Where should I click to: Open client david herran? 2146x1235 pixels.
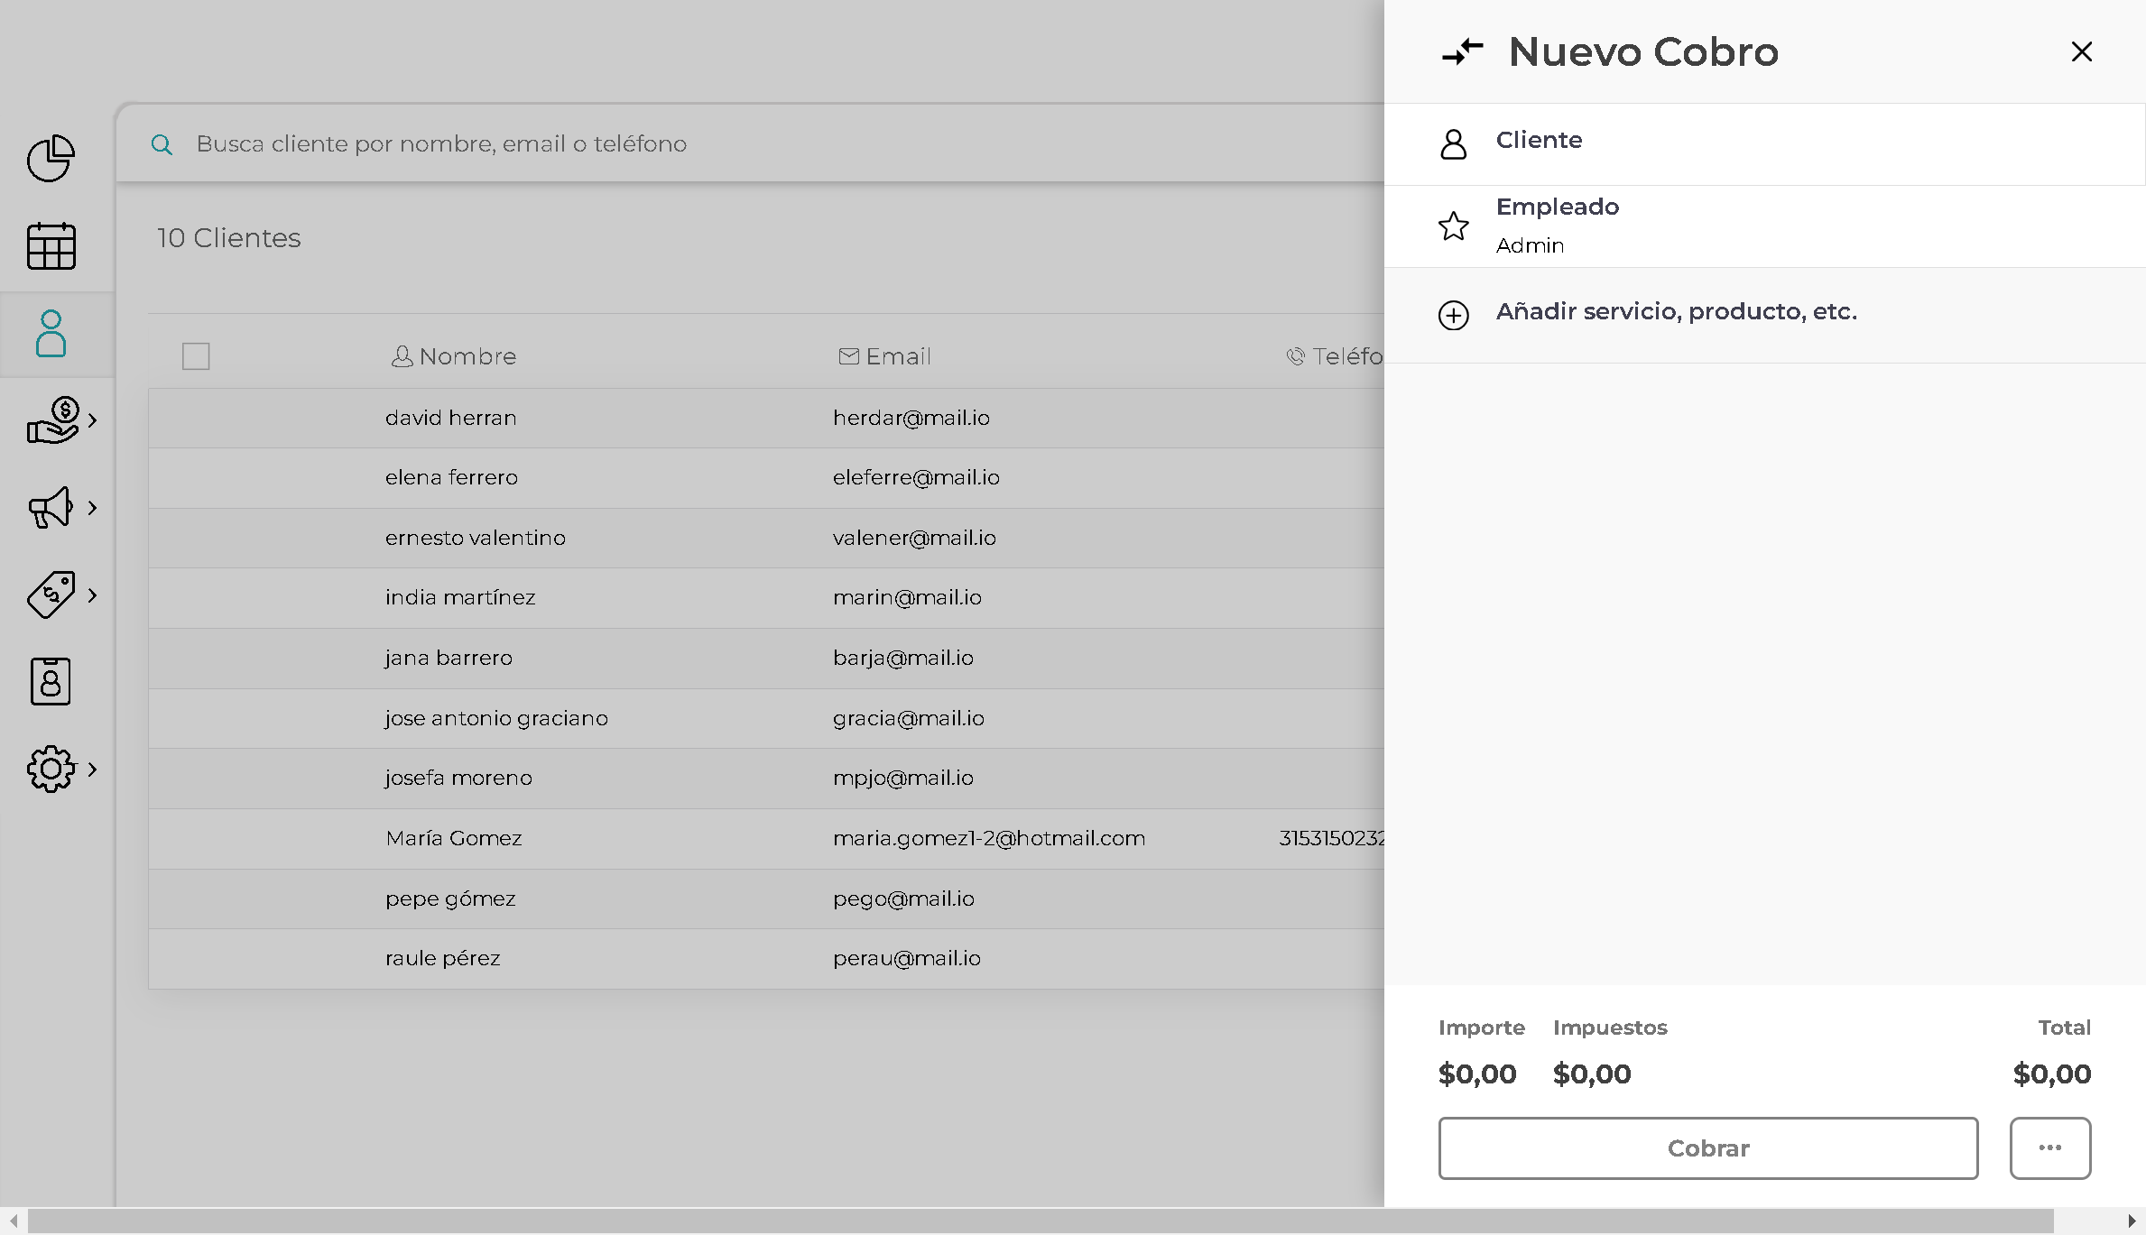point(451,418)
